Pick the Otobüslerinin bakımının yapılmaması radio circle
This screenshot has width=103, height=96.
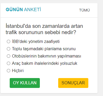pos(8,56)
